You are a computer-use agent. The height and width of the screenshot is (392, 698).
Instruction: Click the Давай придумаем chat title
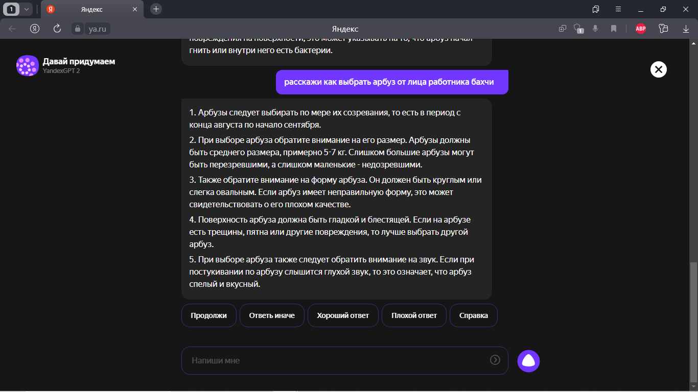pos(79,61)
